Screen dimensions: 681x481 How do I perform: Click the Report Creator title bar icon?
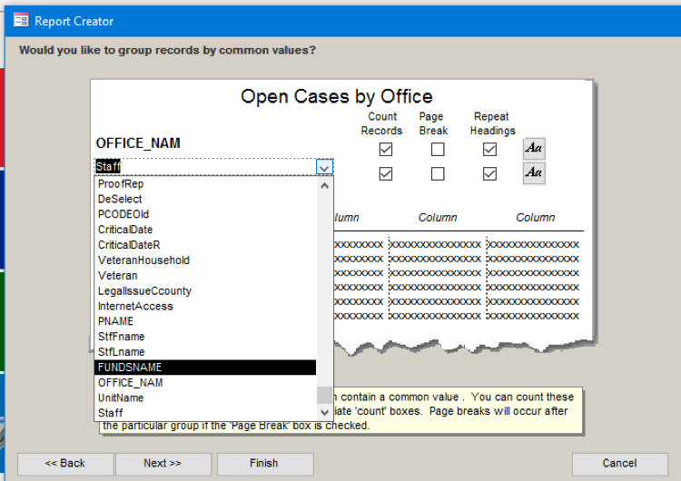point(20,20)
